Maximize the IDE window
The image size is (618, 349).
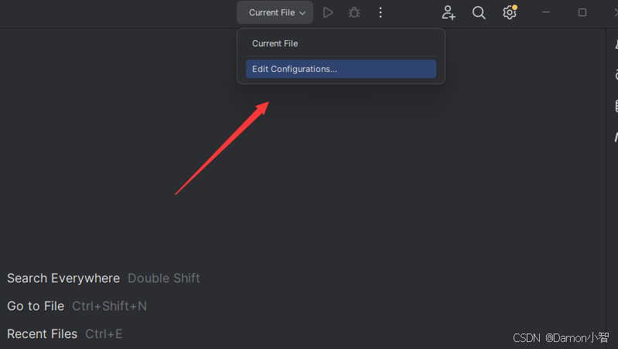click(582, 12)
